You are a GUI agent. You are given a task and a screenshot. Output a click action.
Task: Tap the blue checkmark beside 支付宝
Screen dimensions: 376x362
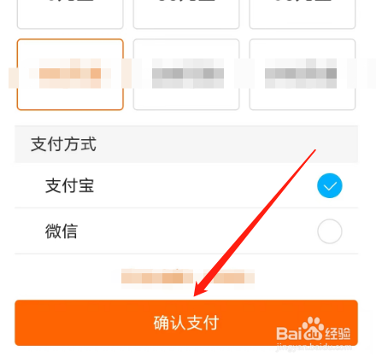[330, 185]
